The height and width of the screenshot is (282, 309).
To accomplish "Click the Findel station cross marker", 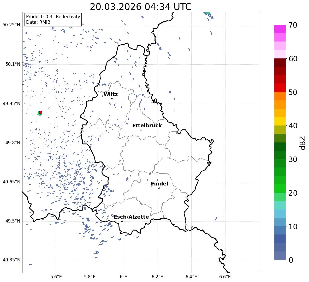I will click(x=159, y=188).
